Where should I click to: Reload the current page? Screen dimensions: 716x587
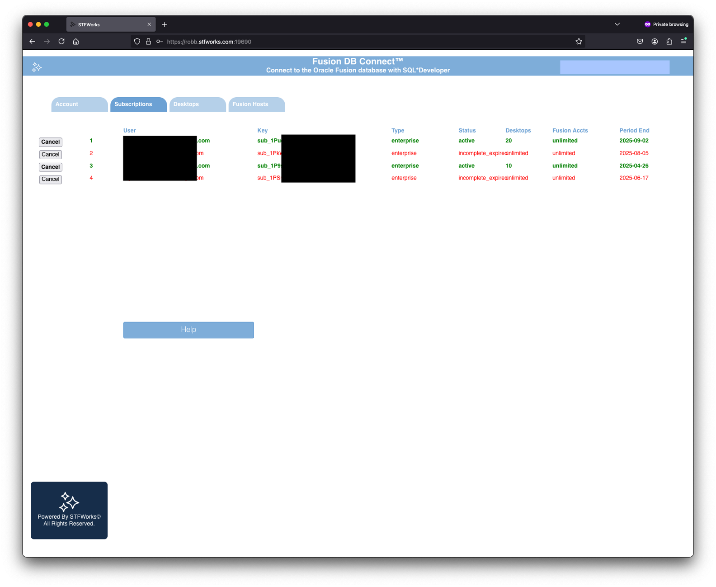[61, 42]
